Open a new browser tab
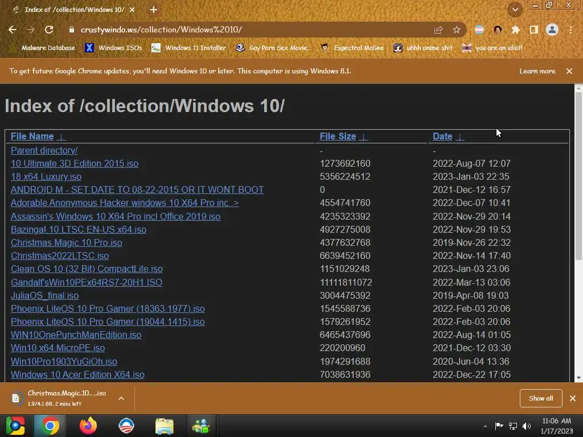This screenshot has width=583, height=437. 154,10
